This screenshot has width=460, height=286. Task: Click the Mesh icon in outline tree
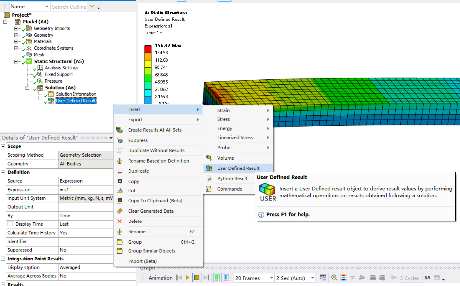tap(29, 55)
